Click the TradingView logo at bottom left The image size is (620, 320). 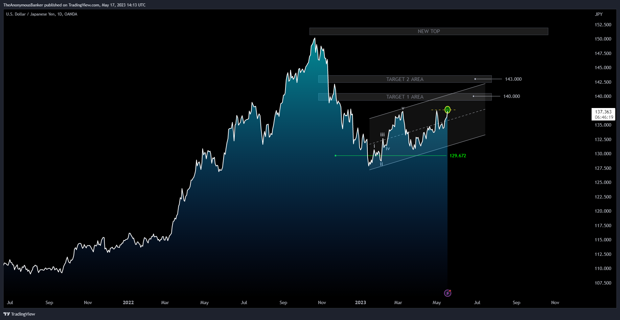click(x=19, y=314)
